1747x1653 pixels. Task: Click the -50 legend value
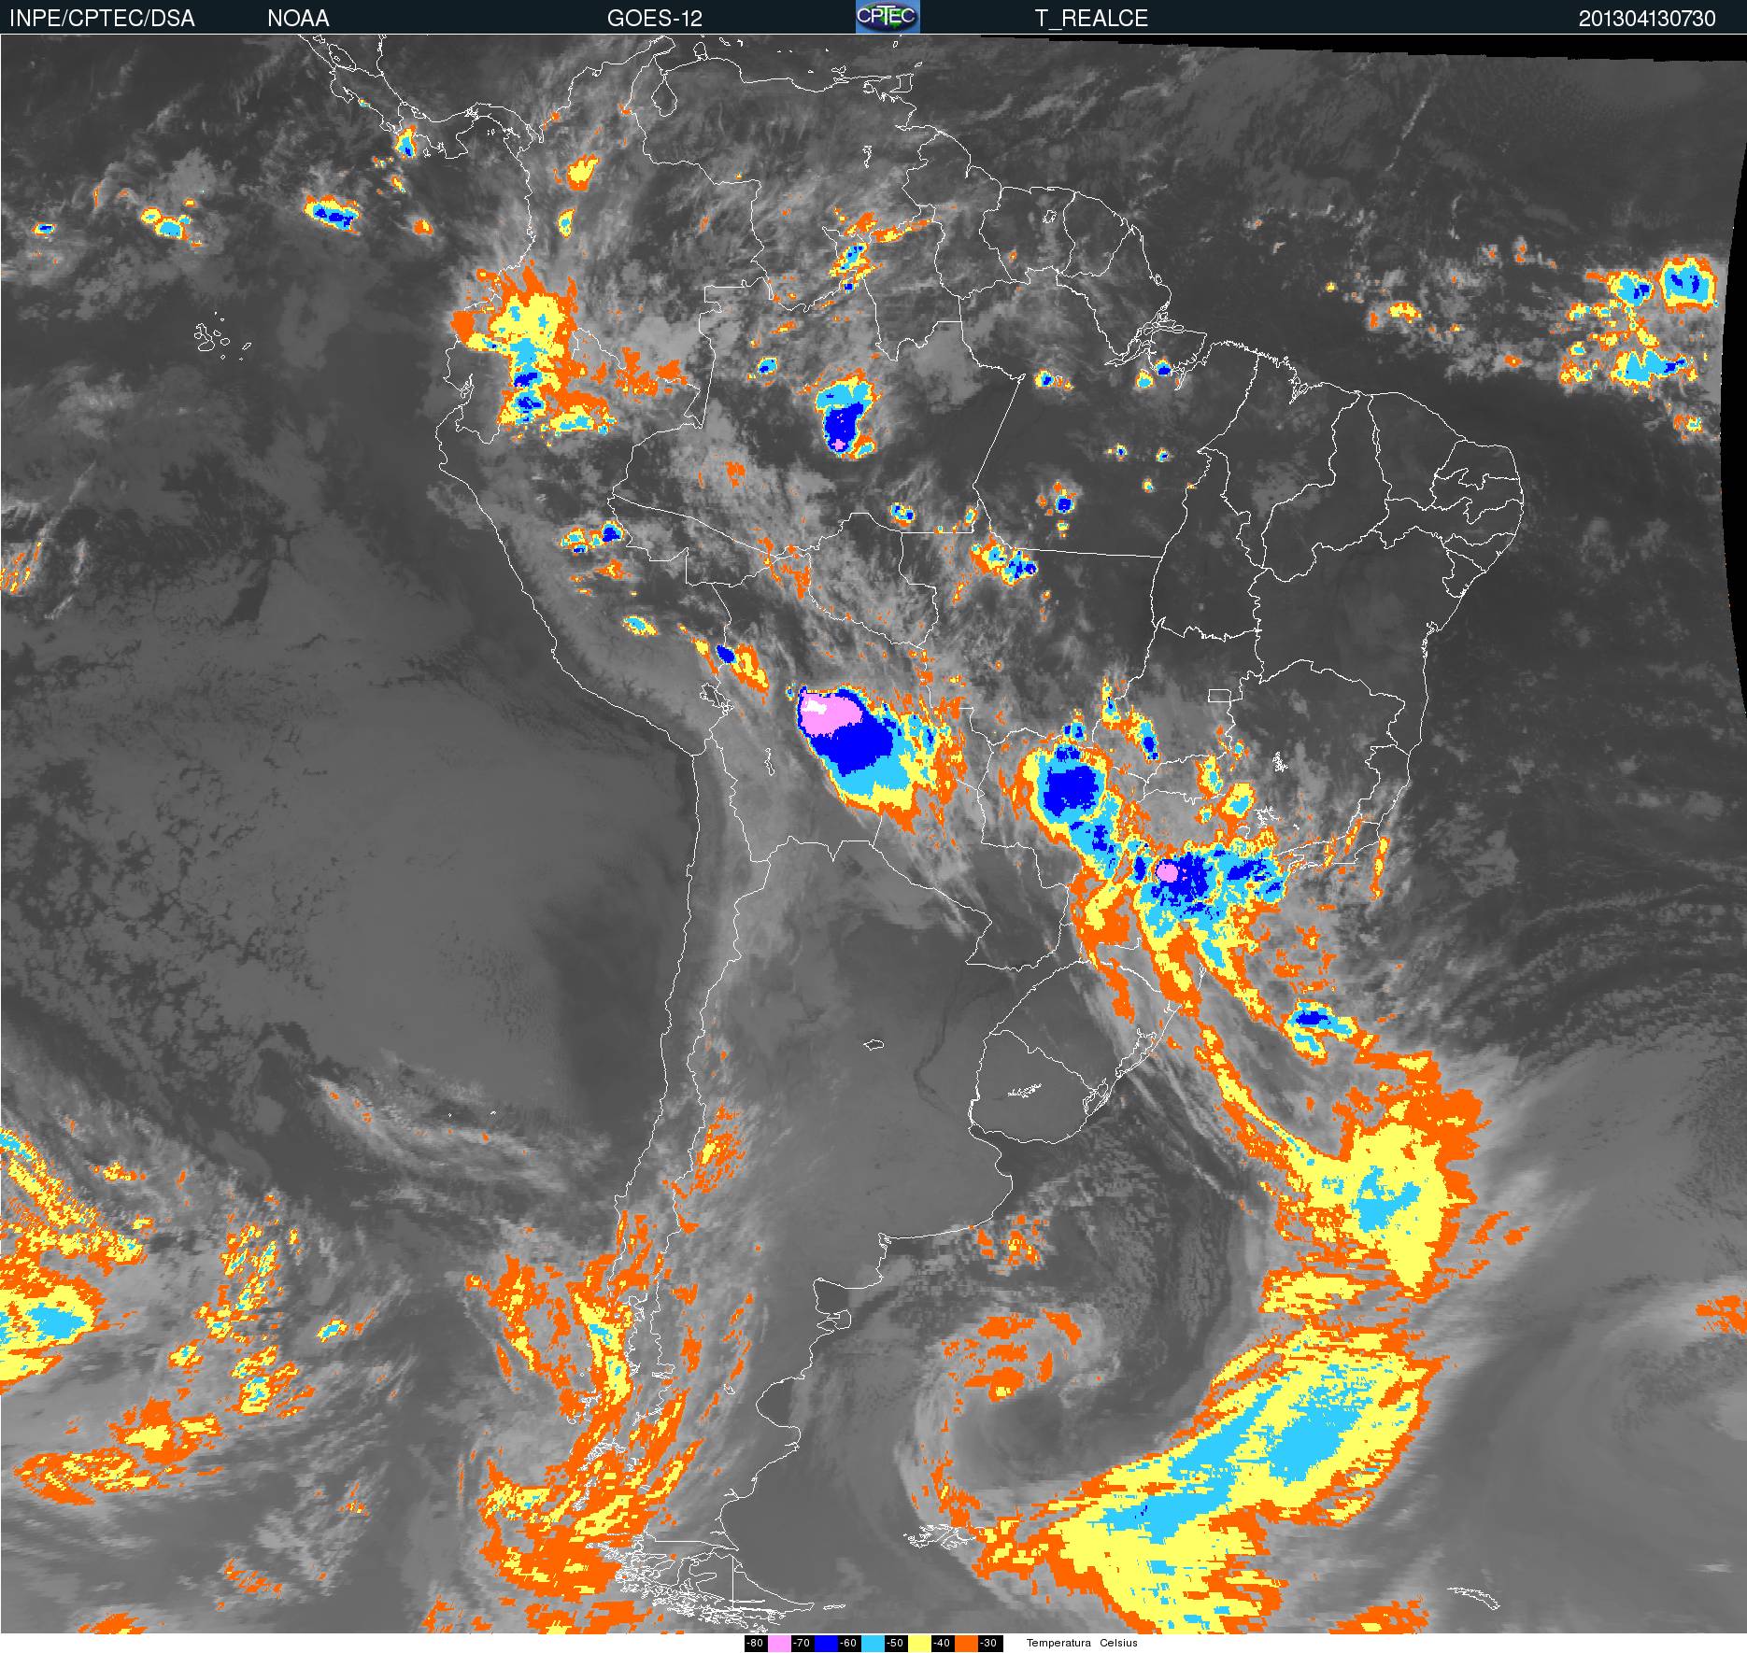tap(895, 1643)
